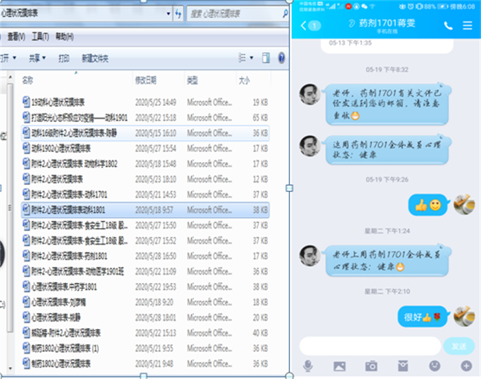Expand the view options dropdown arrow
Screen dimensions: 481x379
[x=251, y=58]
